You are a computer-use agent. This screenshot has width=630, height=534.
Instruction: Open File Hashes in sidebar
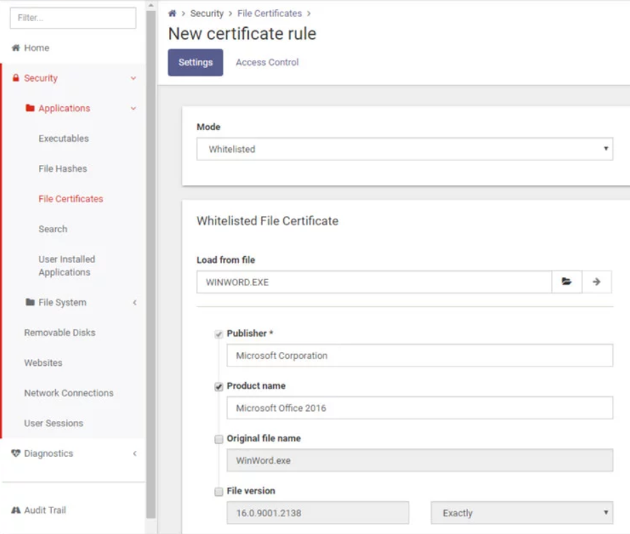(x=63, y=168)
